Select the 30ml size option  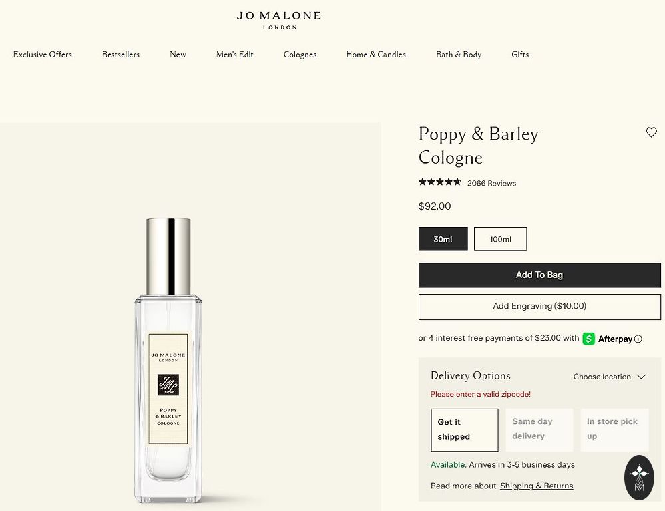point(443,239)
